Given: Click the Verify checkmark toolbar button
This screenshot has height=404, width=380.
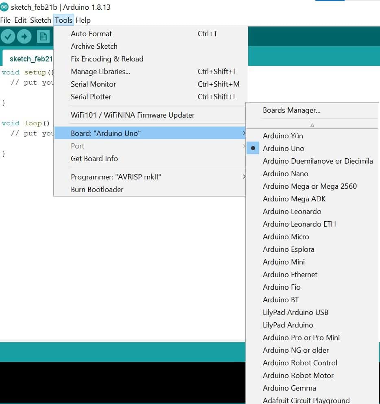Looking at the screenshot, I should (8, 37).
